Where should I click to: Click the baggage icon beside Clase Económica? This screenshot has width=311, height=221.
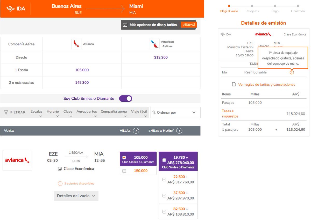pyautogui.click(x=60, y=169)
